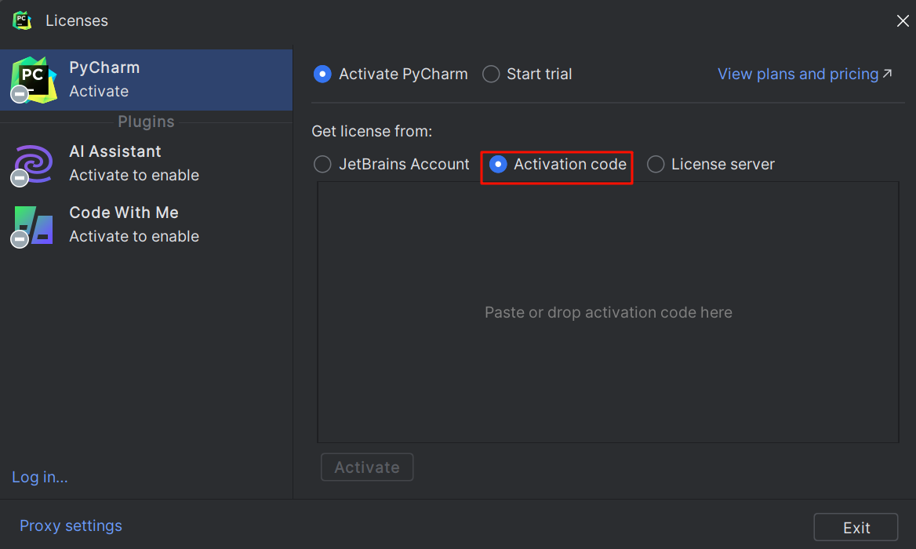Viewport: 916px width, 549px height.
Task: Choose the Activate PyCharm radio option
Action: (x=391, y=75)
